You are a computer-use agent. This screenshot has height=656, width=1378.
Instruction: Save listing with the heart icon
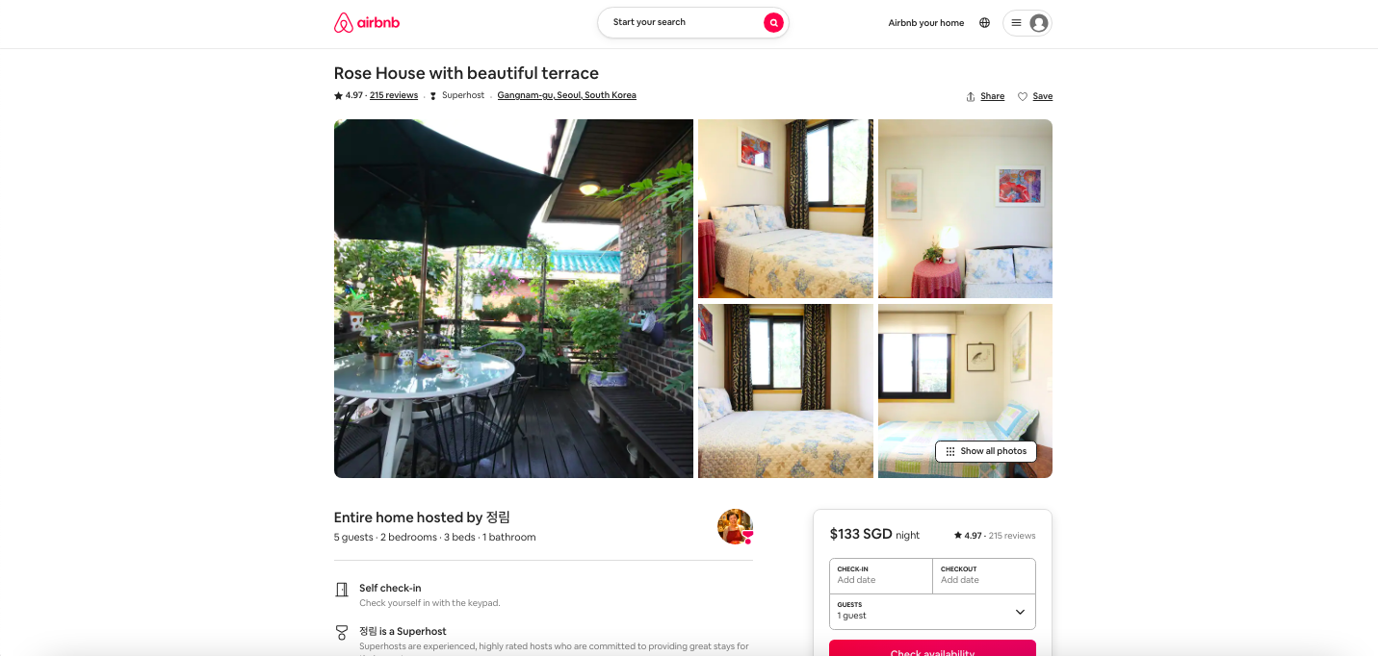[x=1023, y=96]
